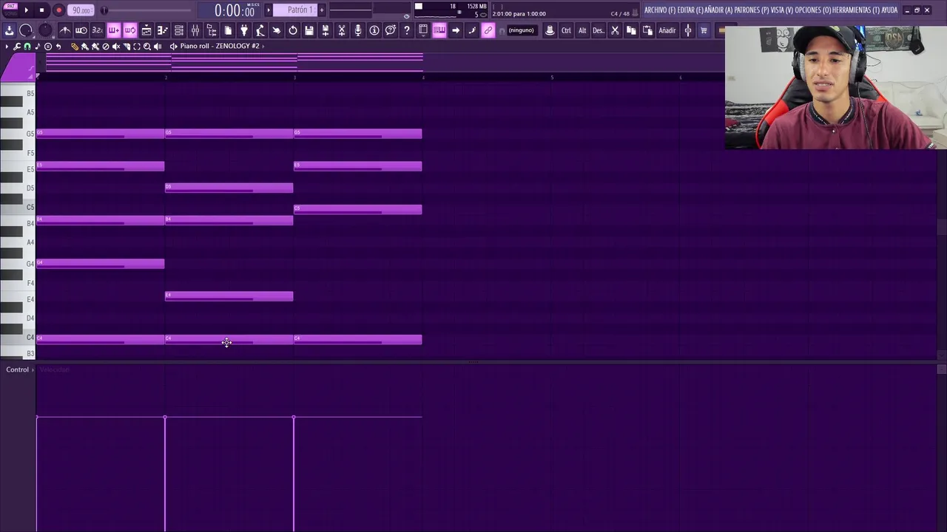Click the paste clipboard icon
This screenshot has width=947, height=532.
(x=647, y=30)
